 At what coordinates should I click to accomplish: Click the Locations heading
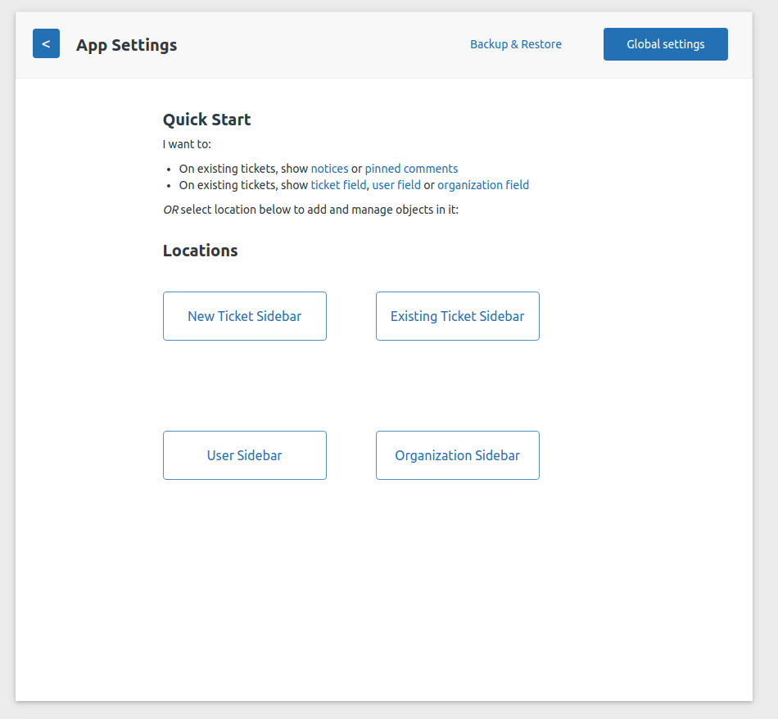[201, 251]
